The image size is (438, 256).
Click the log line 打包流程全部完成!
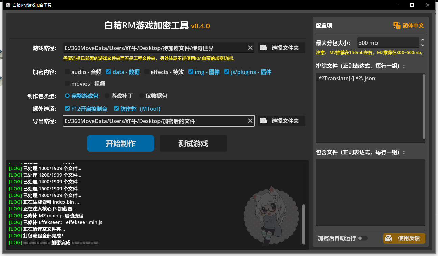point(36,236)
